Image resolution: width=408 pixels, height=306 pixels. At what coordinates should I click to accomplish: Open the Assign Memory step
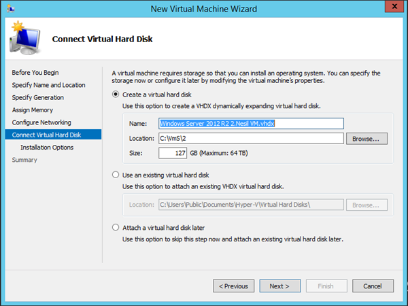32,109
